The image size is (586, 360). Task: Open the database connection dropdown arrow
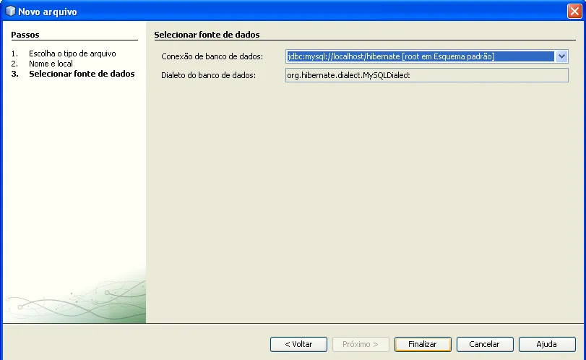[561, 56]
